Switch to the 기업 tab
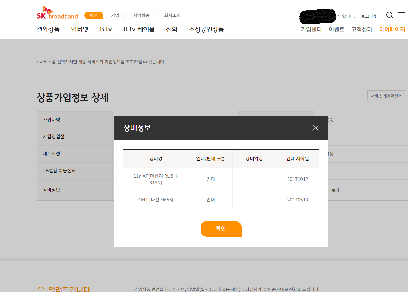The image size is (408, 292). click(x=115, y=15)
